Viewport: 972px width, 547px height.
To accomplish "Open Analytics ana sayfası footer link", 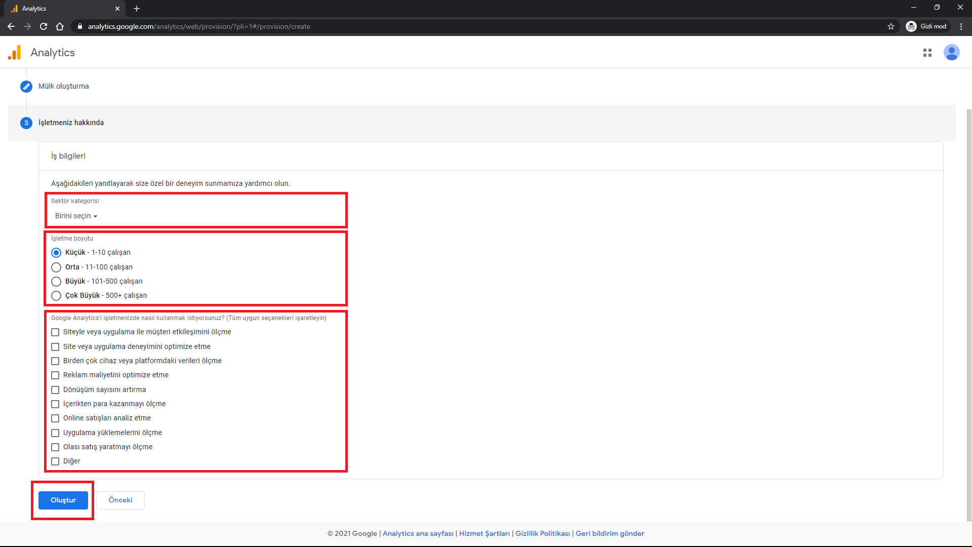I will [x=418, y=534].
